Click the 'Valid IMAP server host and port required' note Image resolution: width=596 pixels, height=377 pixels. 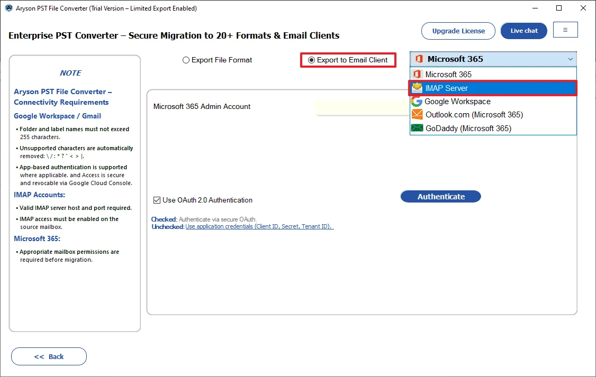[75, 208]
